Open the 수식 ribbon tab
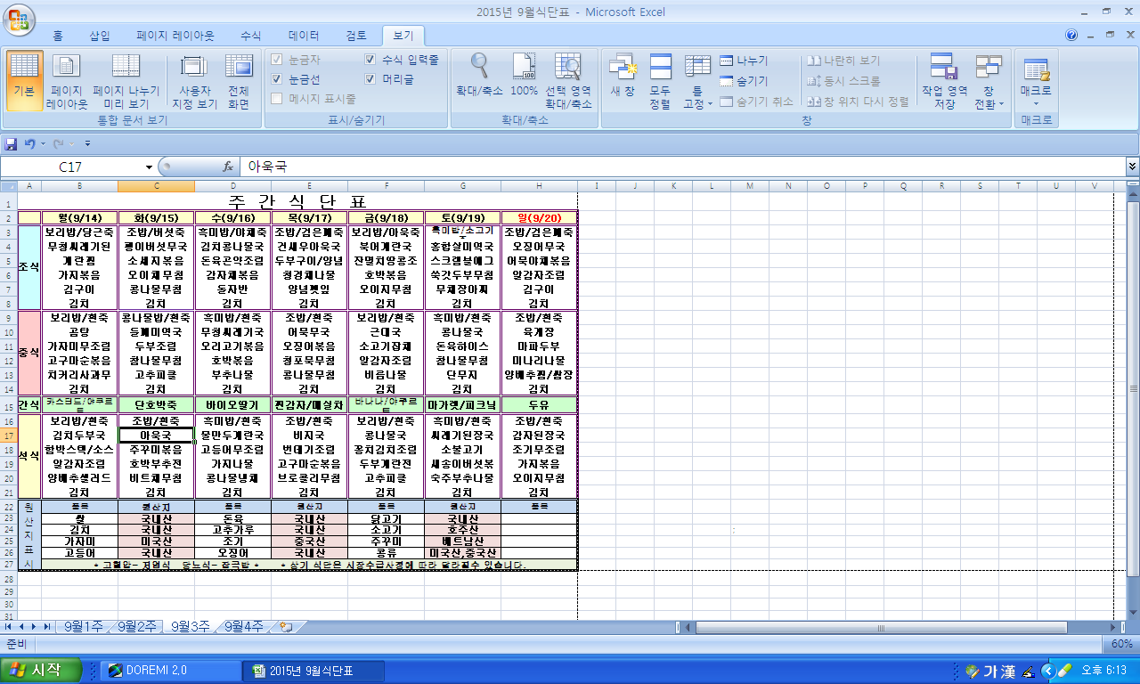The image size is (1140, 684). click(251, 36)
